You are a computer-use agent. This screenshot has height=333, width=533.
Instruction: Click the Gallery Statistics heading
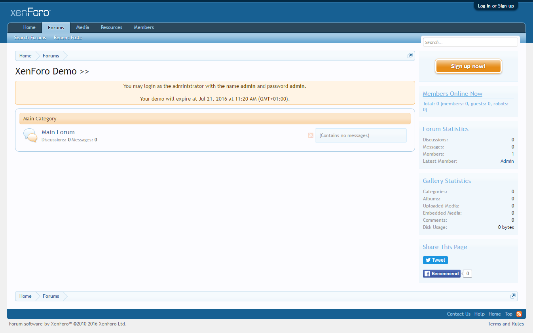point(447,181)
